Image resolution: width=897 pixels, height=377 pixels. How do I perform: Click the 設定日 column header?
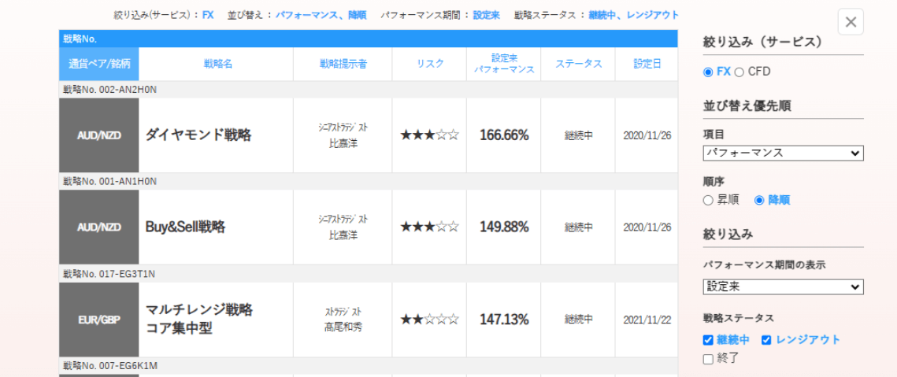(x=647, y=65)
